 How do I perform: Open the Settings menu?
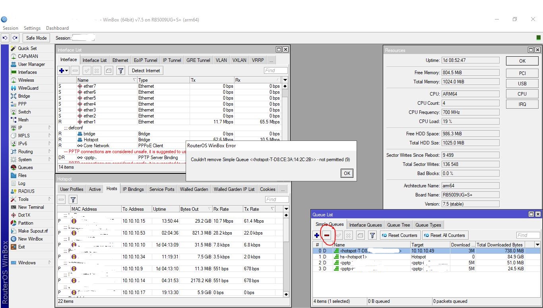tap(32, 28)
